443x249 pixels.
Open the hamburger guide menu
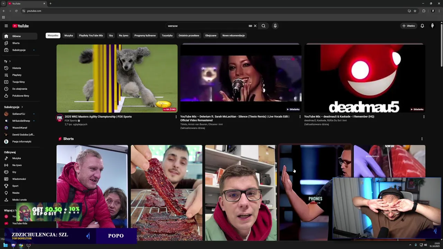(6, 26)
